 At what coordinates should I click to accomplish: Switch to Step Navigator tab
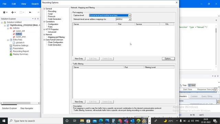click(27, 108)
